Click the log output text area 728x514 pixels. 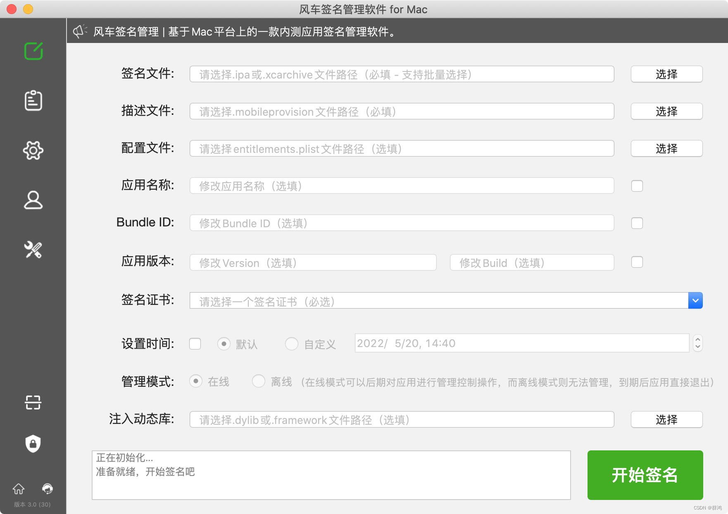click(x=331, y=475)
